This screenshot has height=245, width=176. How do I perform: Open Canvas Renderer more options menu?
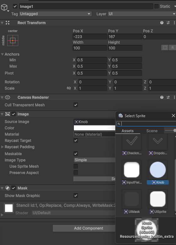[x=174, y=97]
